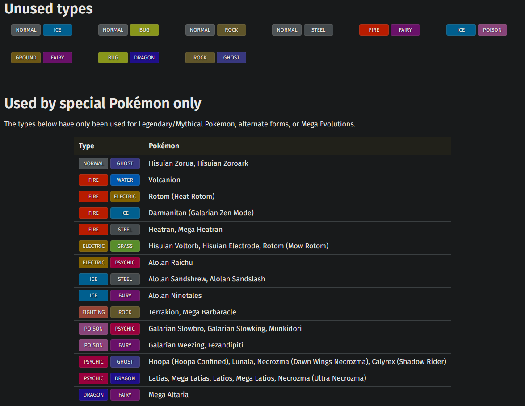
Task: Click the GHOST badge in the Hoopa row
Action: (x=125, y=362)
